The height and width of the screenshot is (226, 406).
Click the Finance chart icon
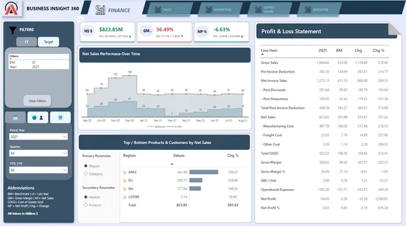coord(100,10)
